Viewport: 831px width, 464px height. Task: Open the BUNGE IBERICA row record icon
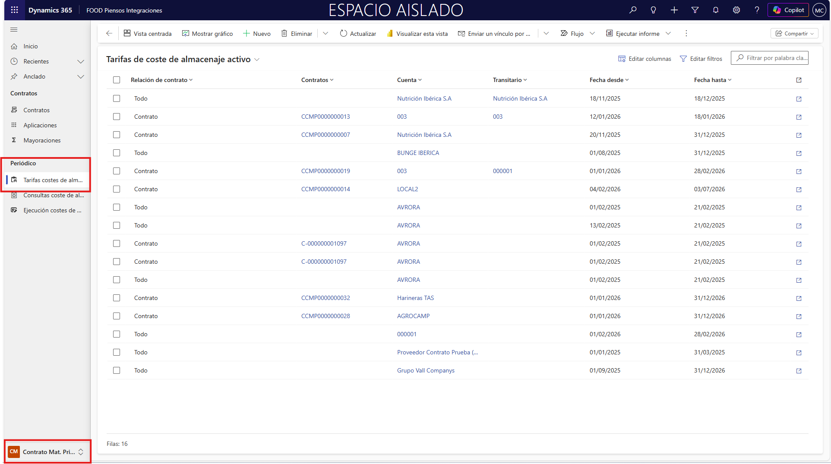point(799,153)
